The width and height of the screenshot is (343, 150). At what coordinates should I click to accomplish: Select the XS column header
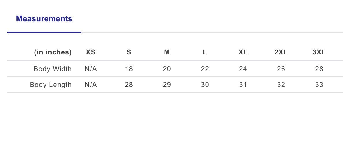click(91, 52)
